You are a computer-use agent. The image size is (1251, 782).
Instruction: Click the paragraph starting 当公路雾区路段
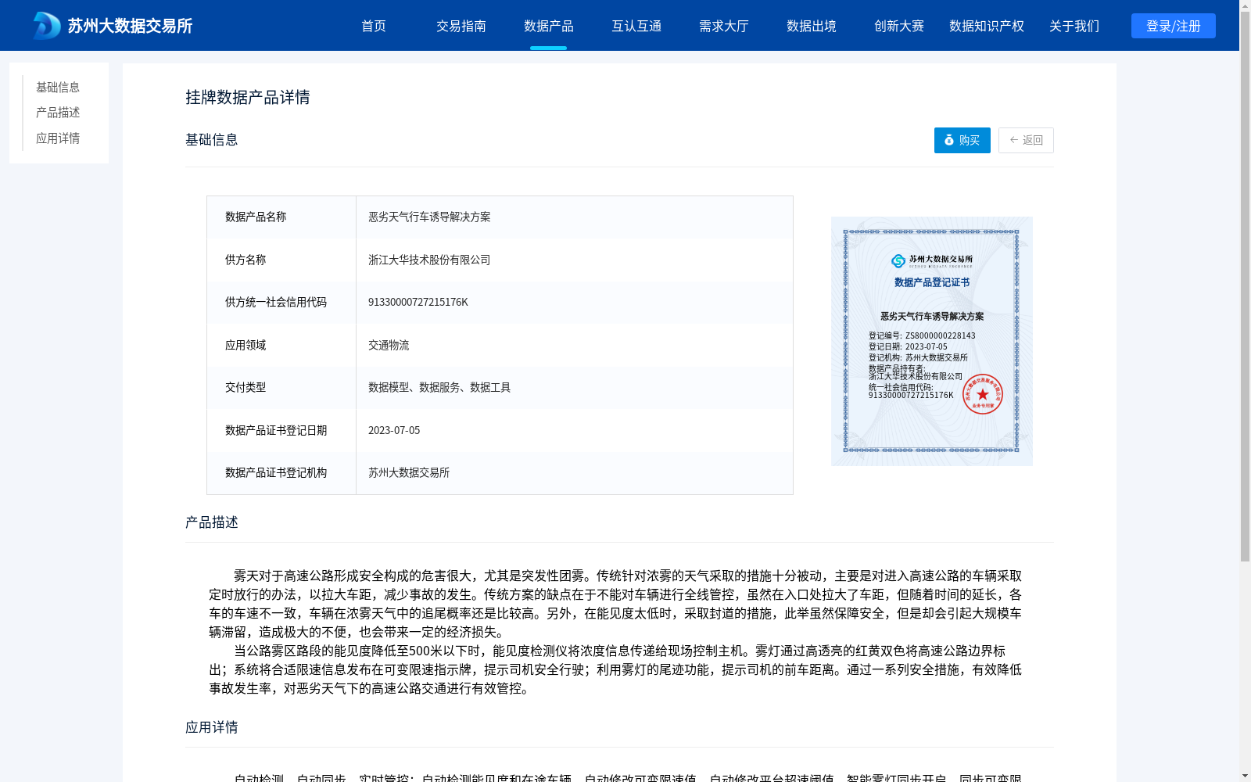coord(615,669)
